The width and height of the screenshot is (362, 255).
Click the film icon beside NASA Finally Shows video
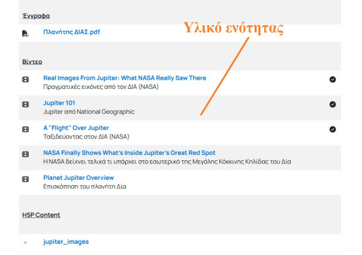[x=26, y=154]
